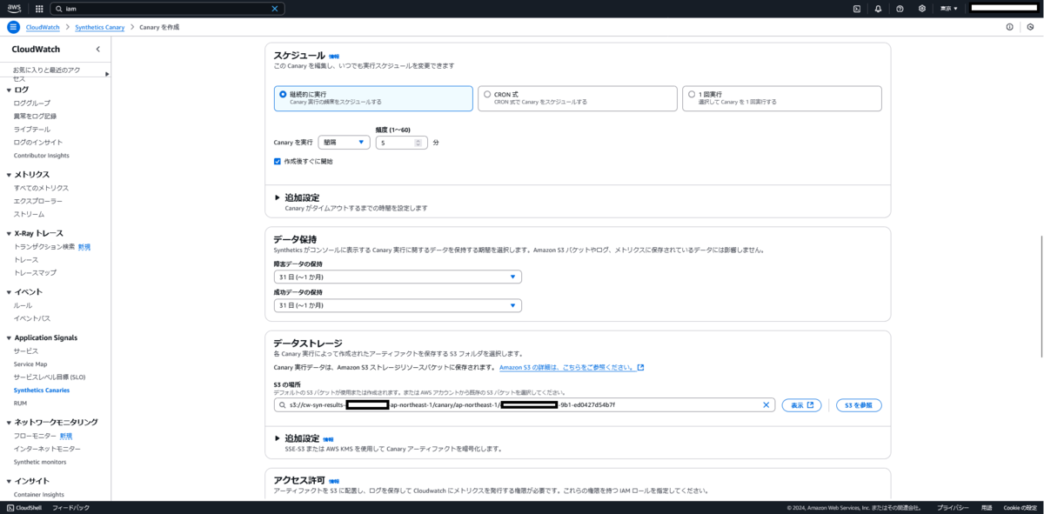Select the CRON 式 schedule option
The height and width of the screenshot is (514, 1044).
click(x=487, y=94)
